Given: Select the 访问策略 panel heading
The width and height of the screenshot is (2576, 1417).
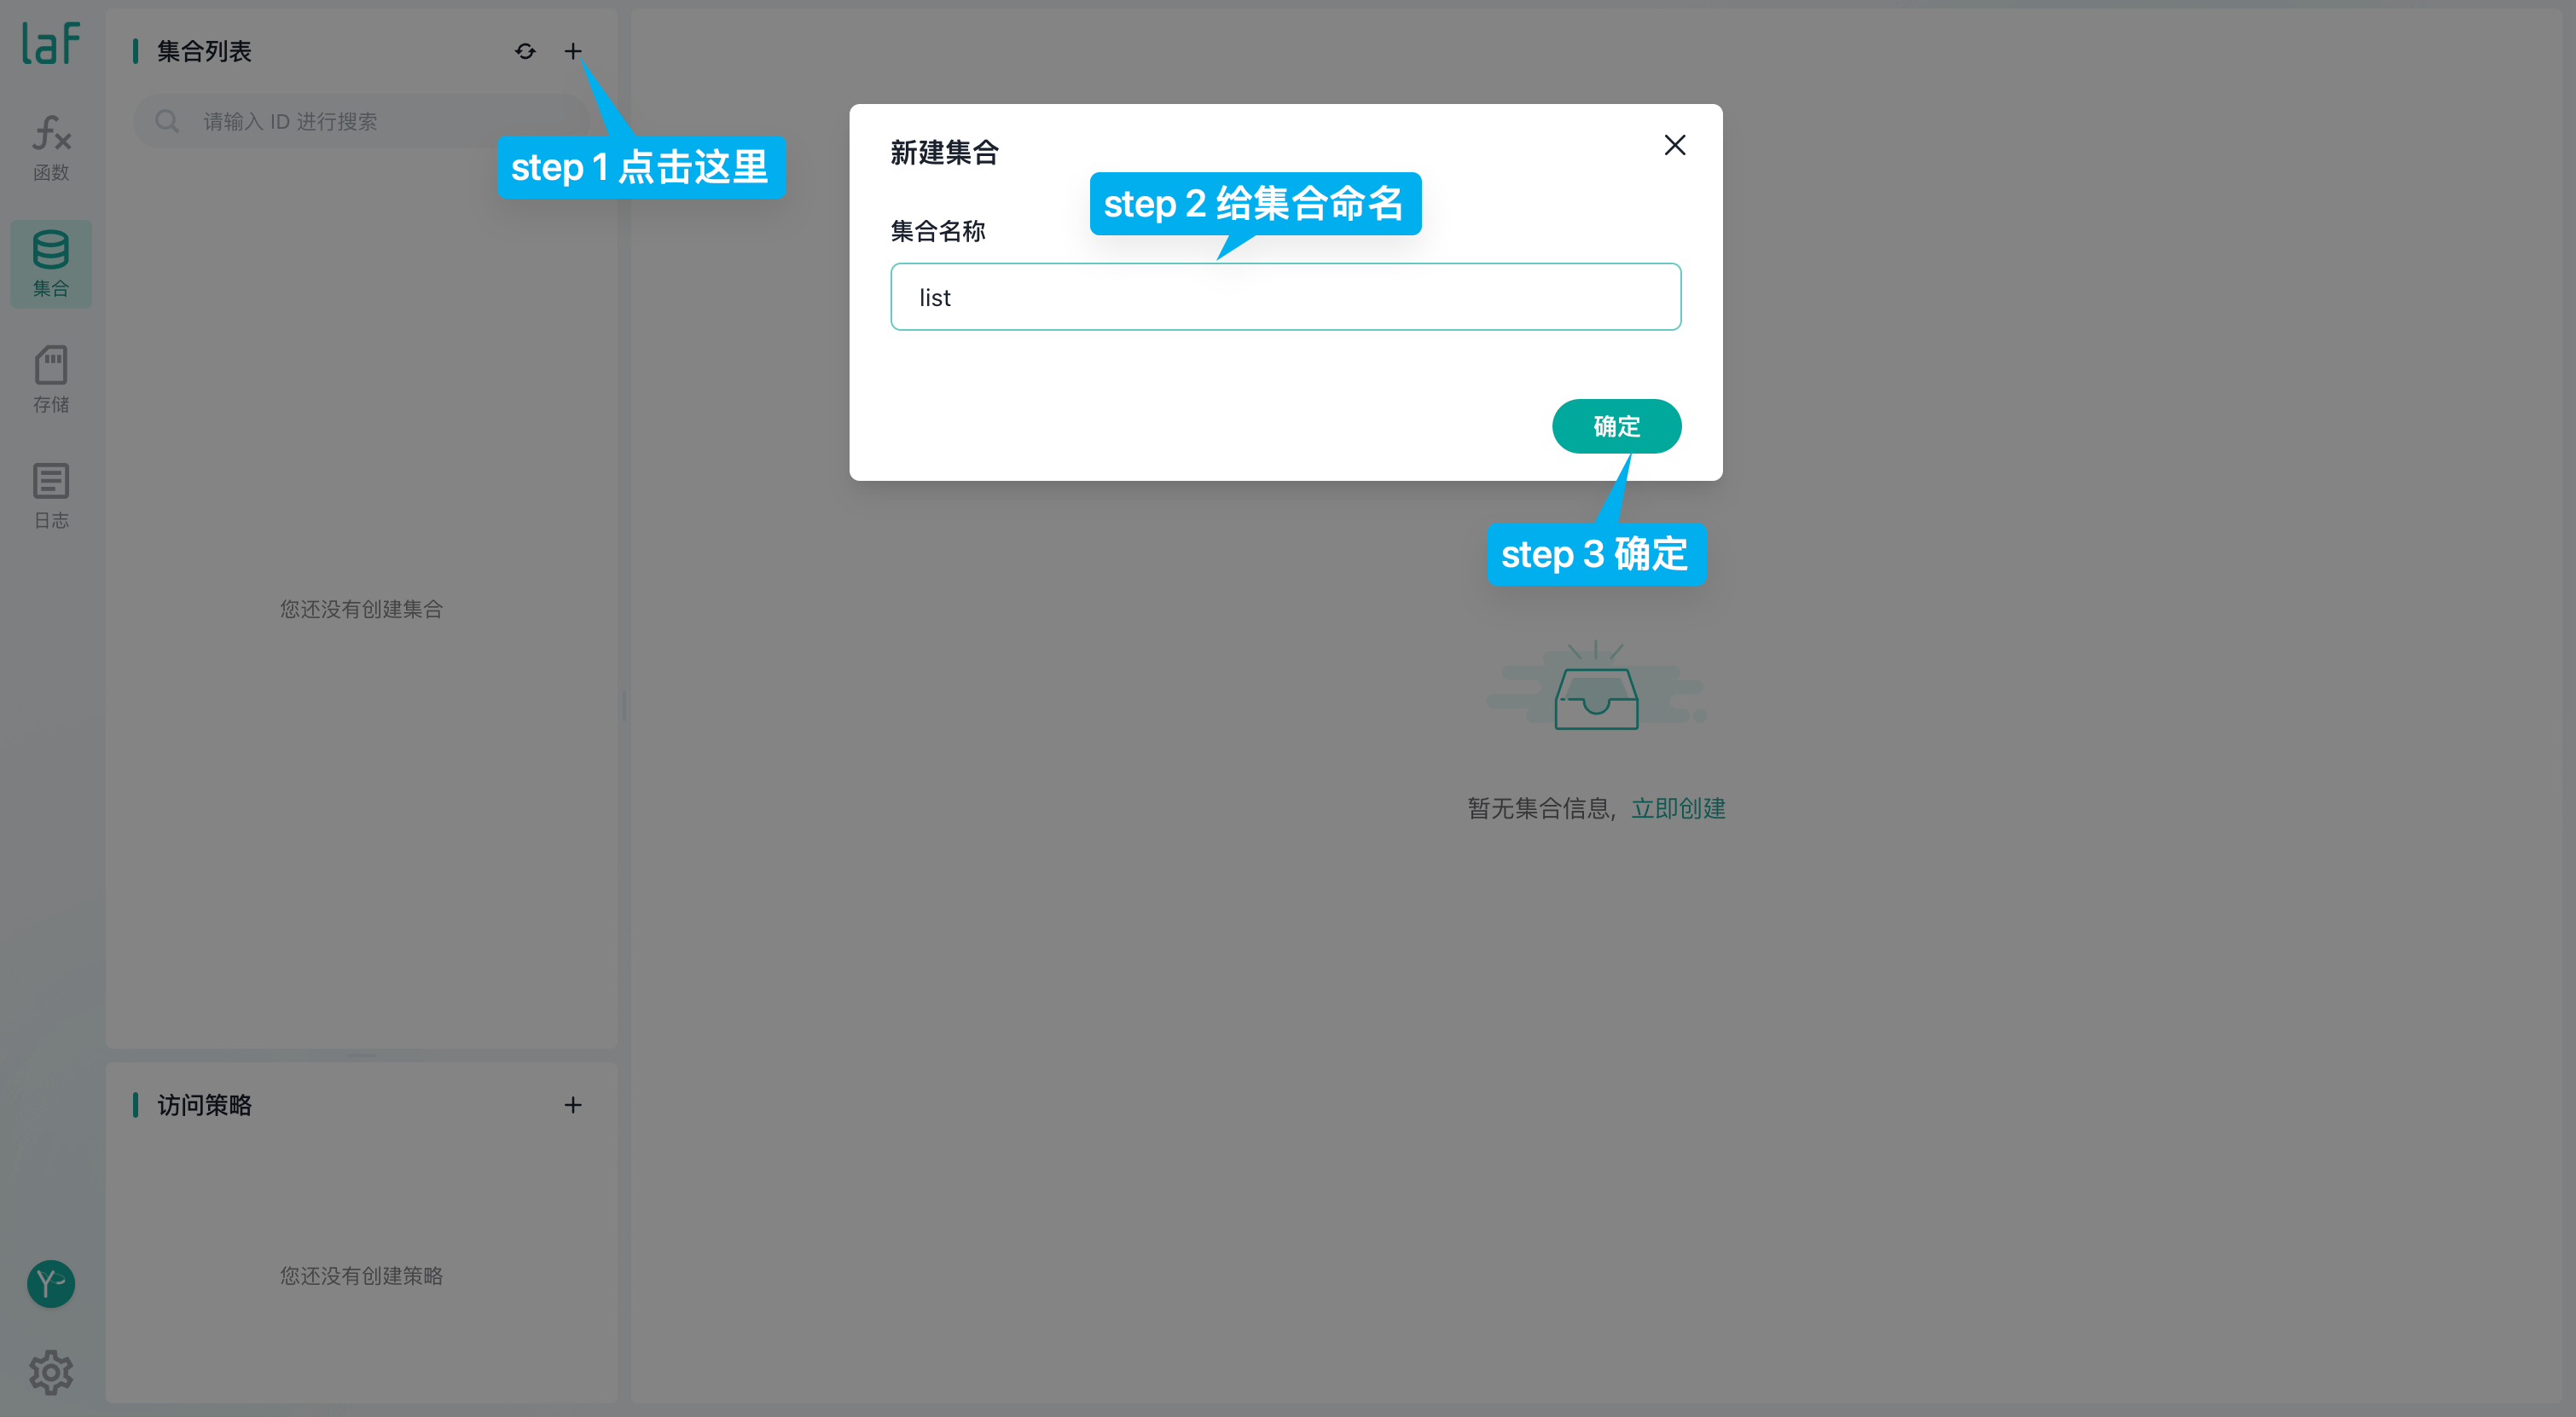Looking at the screenshot, I should 204,1104.
